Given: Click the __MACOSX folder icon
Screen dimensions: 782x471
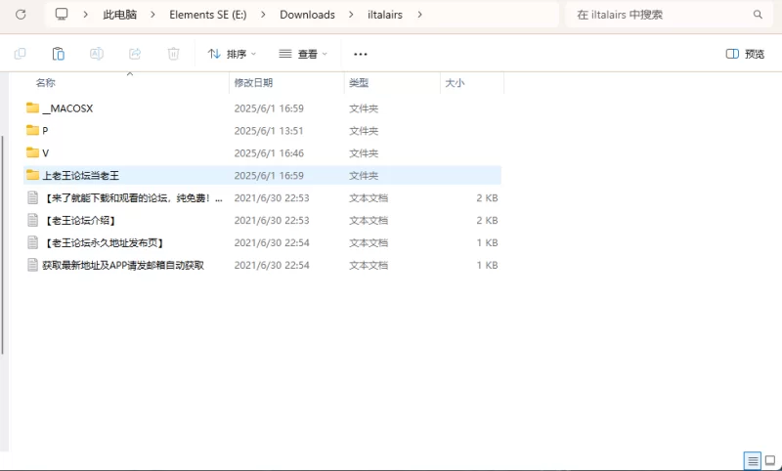Looking at the screenshot, I should pyautogui.click(x=33, y=107).
